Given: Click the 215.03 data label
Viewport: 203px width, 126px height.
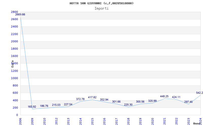Looking at the screenshot, I should pyautogui.click(x=56, y=105).
